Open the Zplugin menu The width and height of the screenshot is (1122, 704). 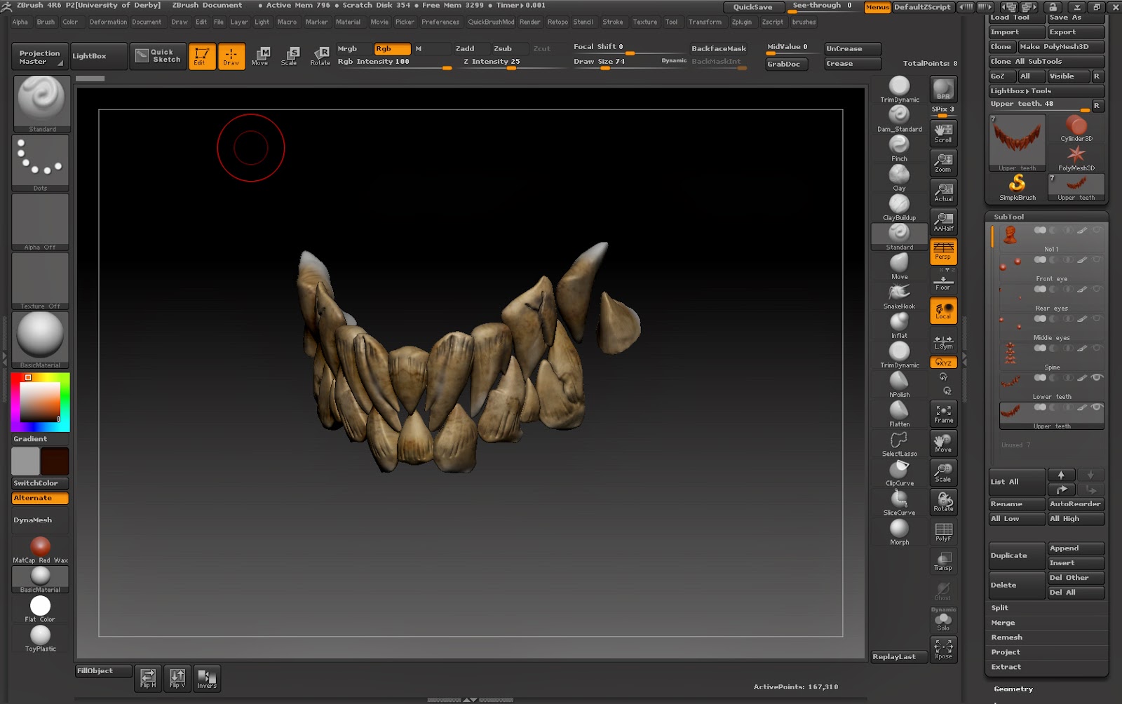coord(742,22)
